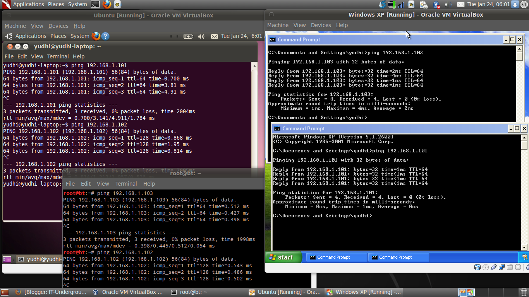The width and height of the screenshot is (529, 297).
Task: Open the blue swirl tray icon
Action: click(x=383, y=4)
